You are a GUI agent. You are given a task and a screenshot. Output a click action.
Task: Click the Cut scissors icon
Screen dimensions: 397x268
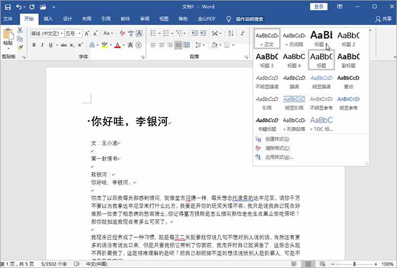[20, 30]
